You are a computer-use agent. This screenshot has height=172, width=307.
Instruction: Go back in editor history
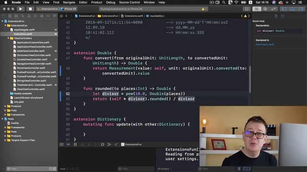coord(66,16)
